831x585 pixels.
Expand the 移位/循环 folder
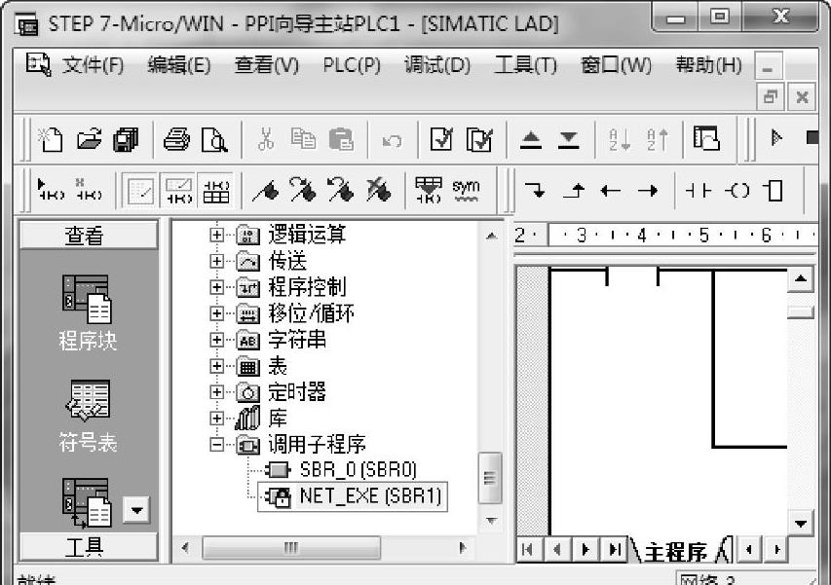click(x=216, y=313)
